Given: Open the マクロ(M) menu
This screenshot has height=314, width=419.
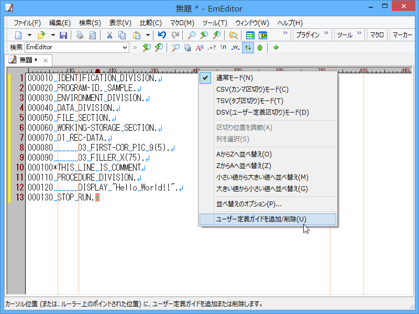Looking at the screenshot, I should (x=182, y=23).
